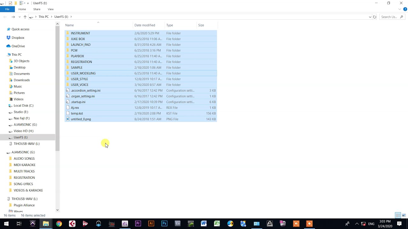The height and width of the screenshot is (229, 408).
Task: Show hidden system tray icons
Action: pos(357,224)
